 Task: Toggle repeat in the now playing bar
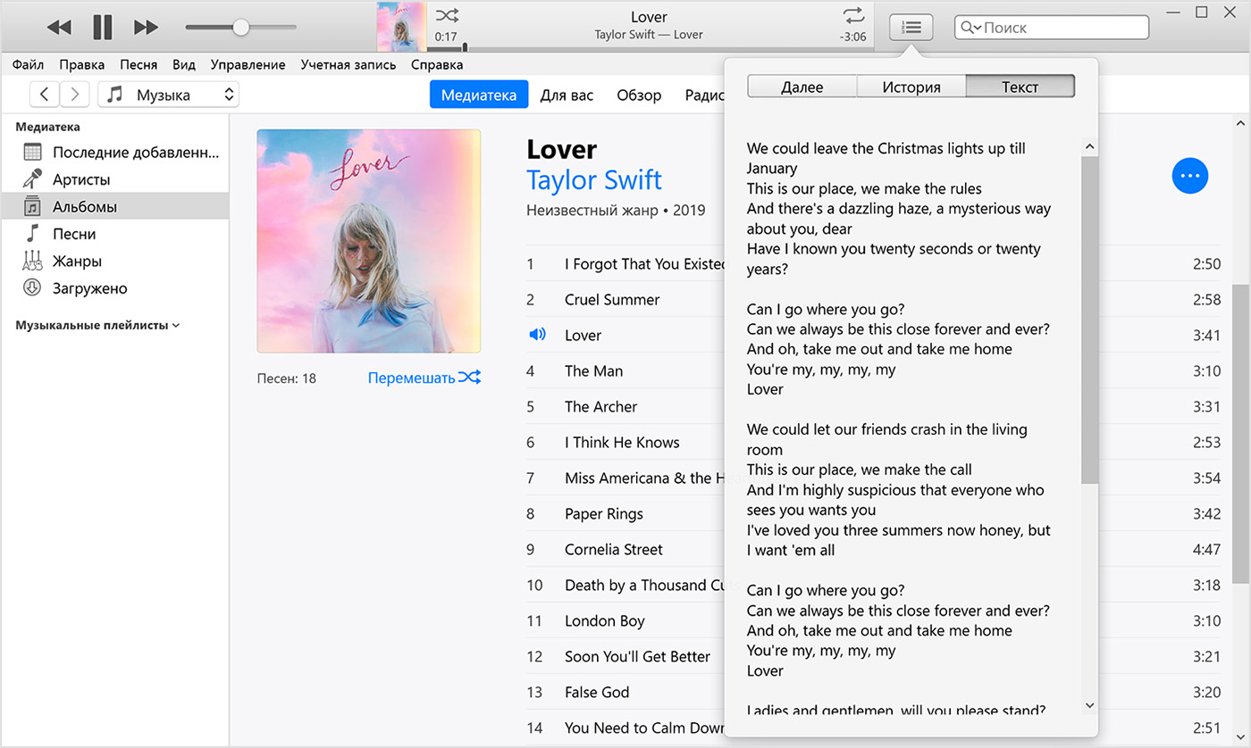(853, 15)
